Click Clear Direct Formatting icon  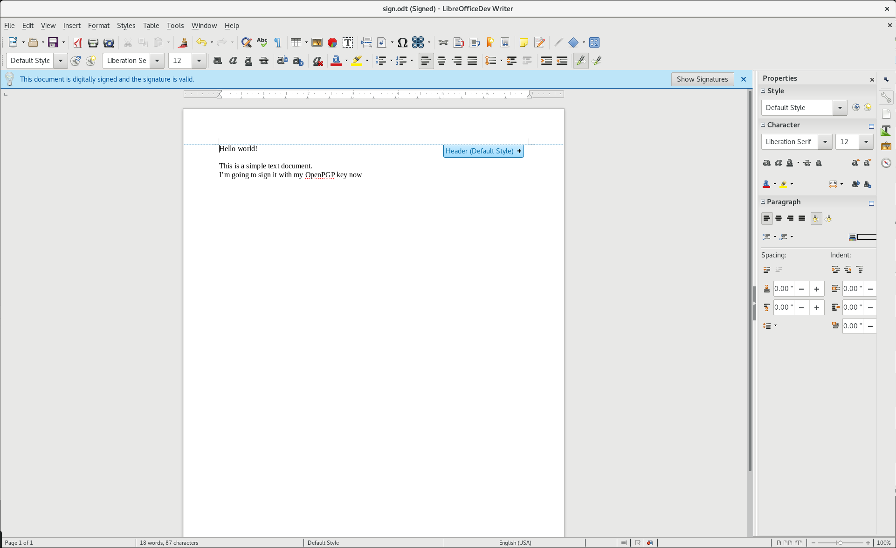click(318, 61)
